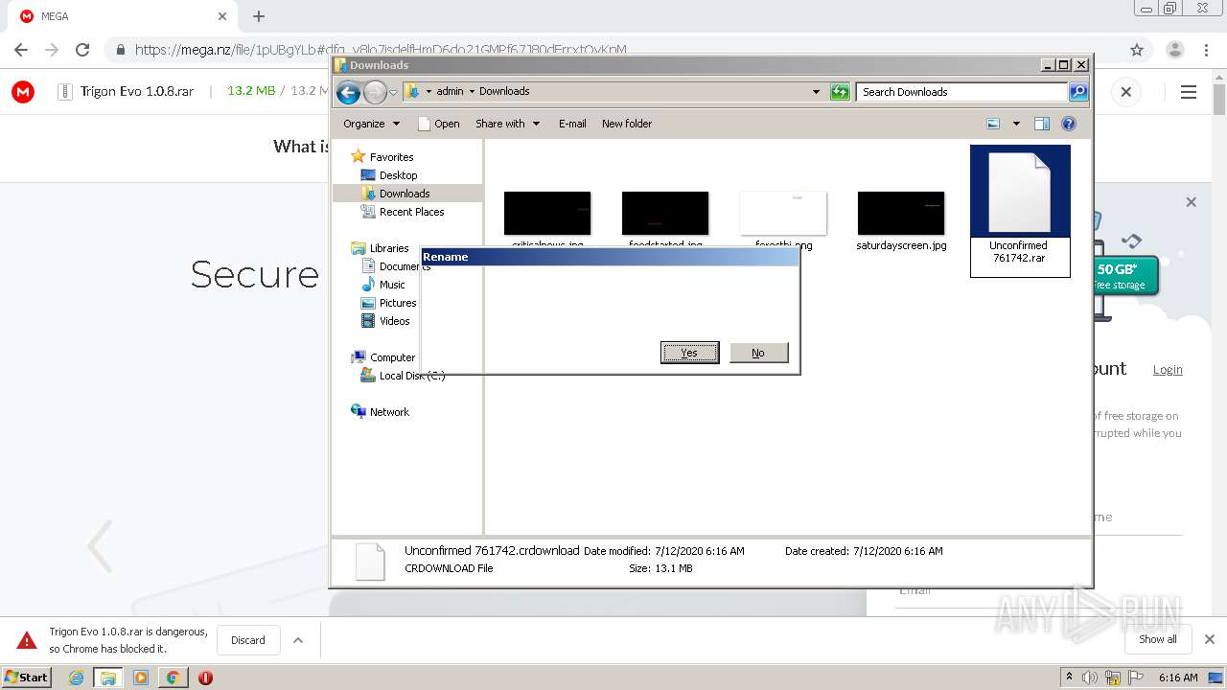The image size is (1227, 690).
Task: Go back in Downloads explorer window
Action: coord(348,92)
